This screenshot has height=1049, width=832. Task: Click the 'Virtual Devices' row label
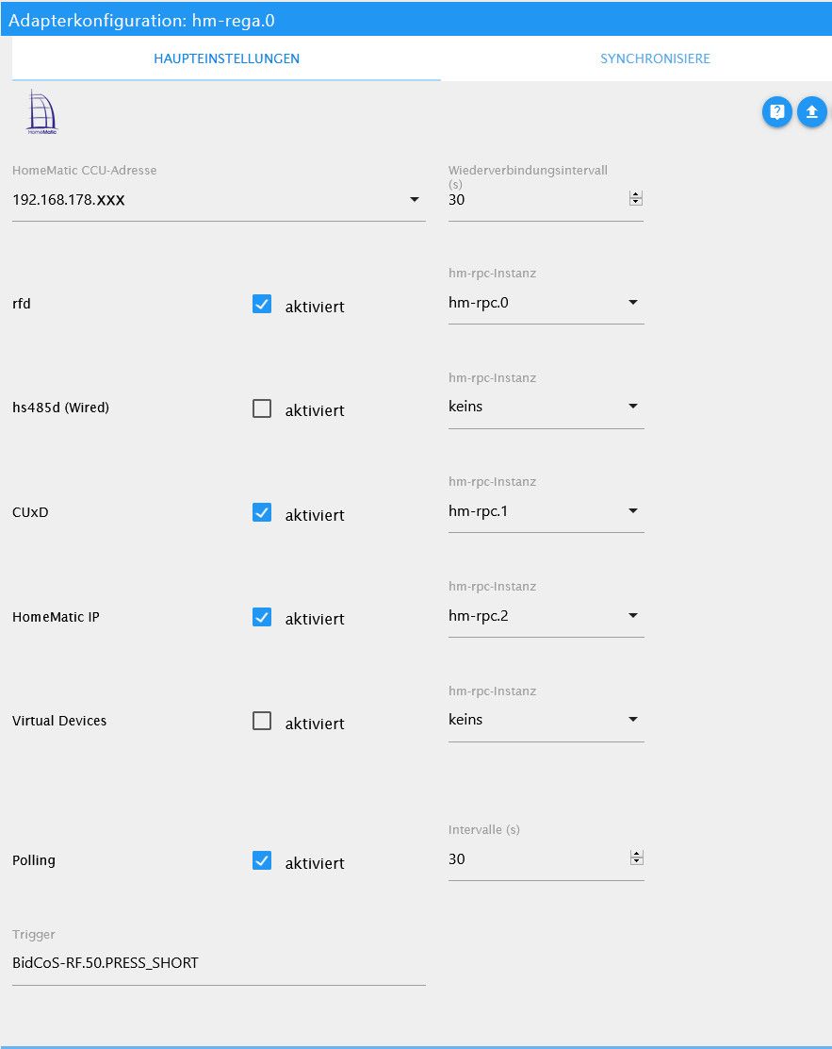pos(59,721)
